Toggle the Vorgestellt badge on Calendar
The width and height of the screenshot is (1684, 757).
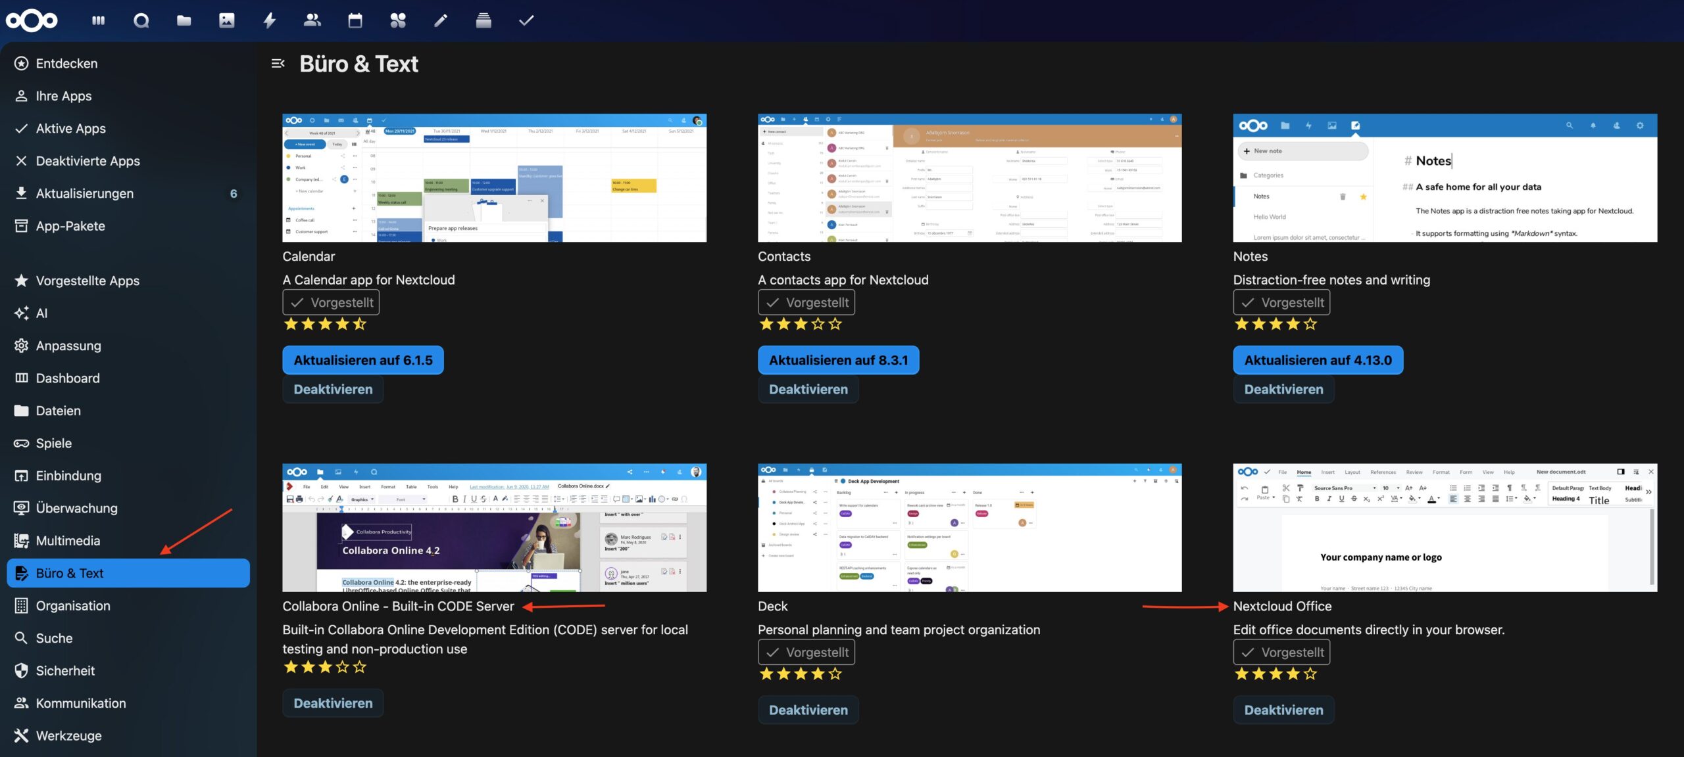331,302
